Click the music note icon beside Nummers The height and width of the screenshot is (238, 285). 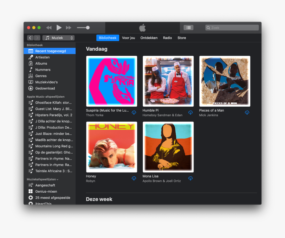pos(31,70)
